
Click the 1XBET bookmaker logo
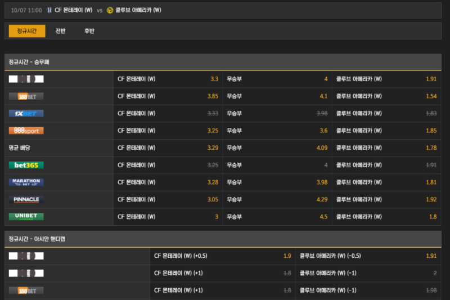[x=26, y=114]
